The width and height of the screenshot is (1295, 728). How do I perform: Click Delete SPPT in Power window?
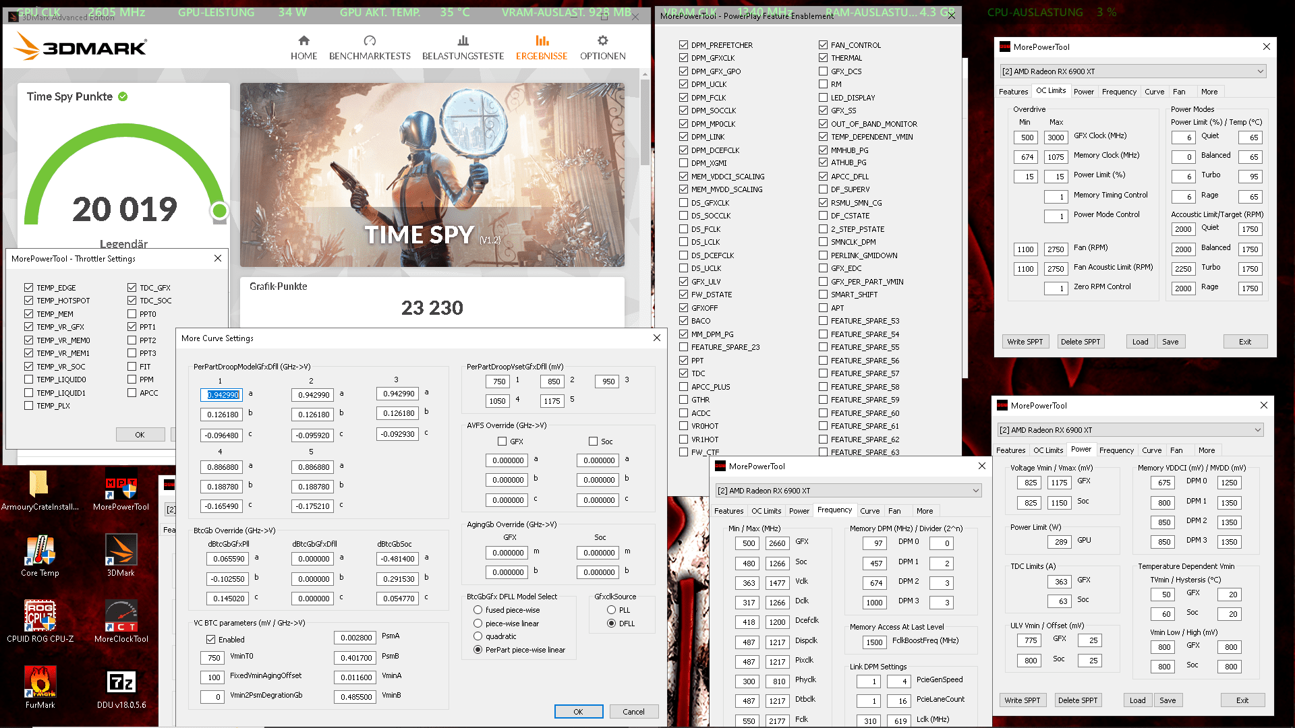tap(1077, 700)
